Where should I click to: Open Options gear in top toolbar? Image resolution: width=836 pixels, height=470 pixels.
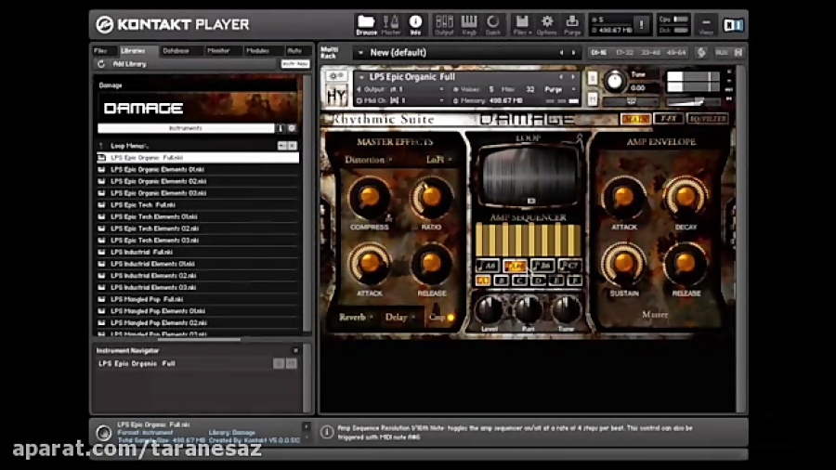[547, 24]
